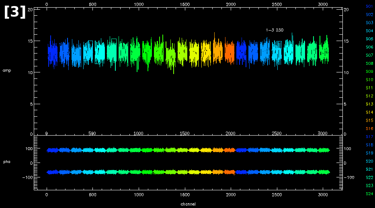The width and height of the screenshot is (375, 208).
Task: Click the "1-3 230" baseline annotation
Action: pos(275,30)
